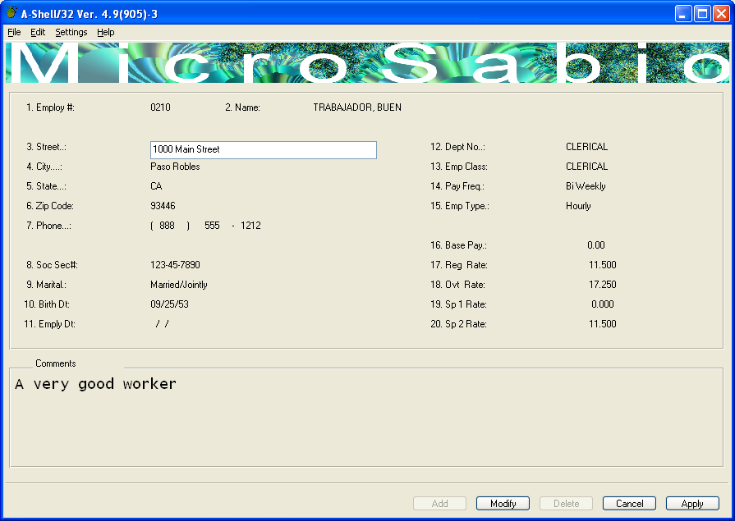Open the Edit menu
The image size is (735, 521).
tap(38, 32)
